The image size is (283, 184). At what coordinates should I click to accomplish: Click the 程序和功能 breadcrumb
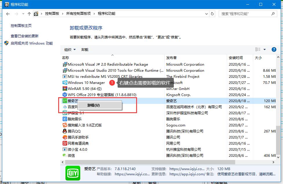[x=107, y=14]
